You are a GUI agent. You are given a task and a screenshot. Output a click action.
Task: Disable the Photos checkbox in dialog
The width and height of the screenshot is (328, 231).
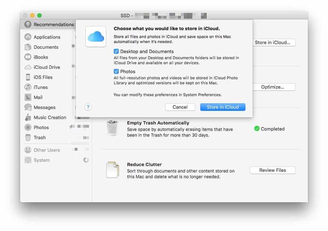pyautogui.click(x=116, y=71)
